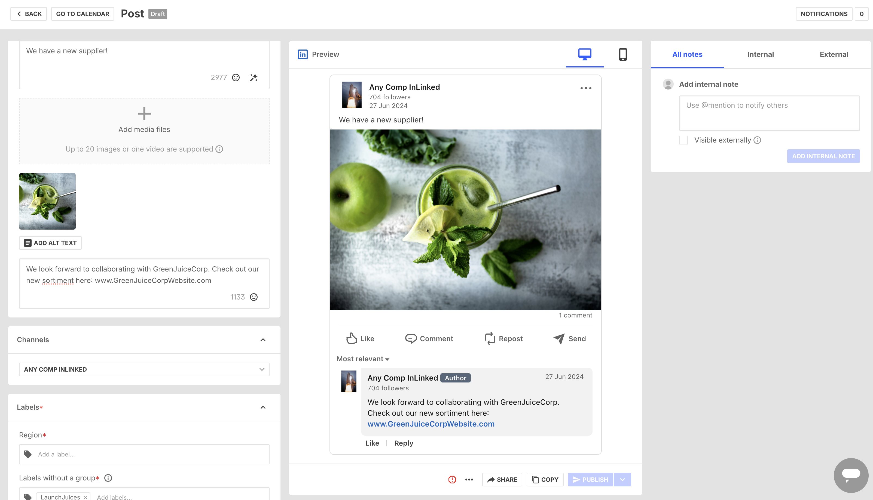
Task: Click Reply under the comment
Action: (x=404, y=443)
